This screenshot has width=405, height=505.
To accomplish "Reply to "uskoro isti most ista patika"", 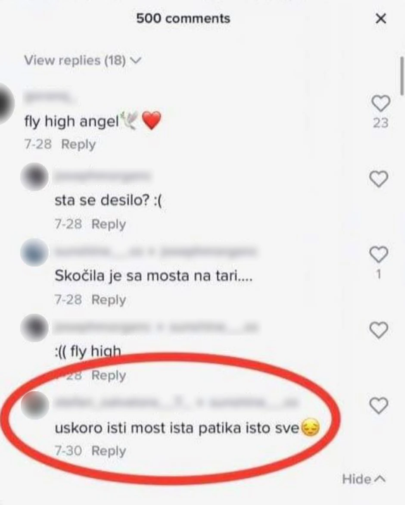I will click(x=109, y=451).
